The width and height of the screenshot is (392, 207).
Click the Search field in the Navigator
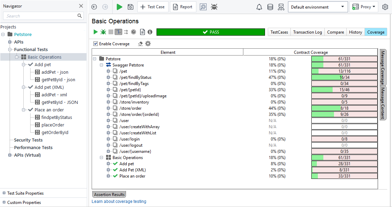[41, 16]
